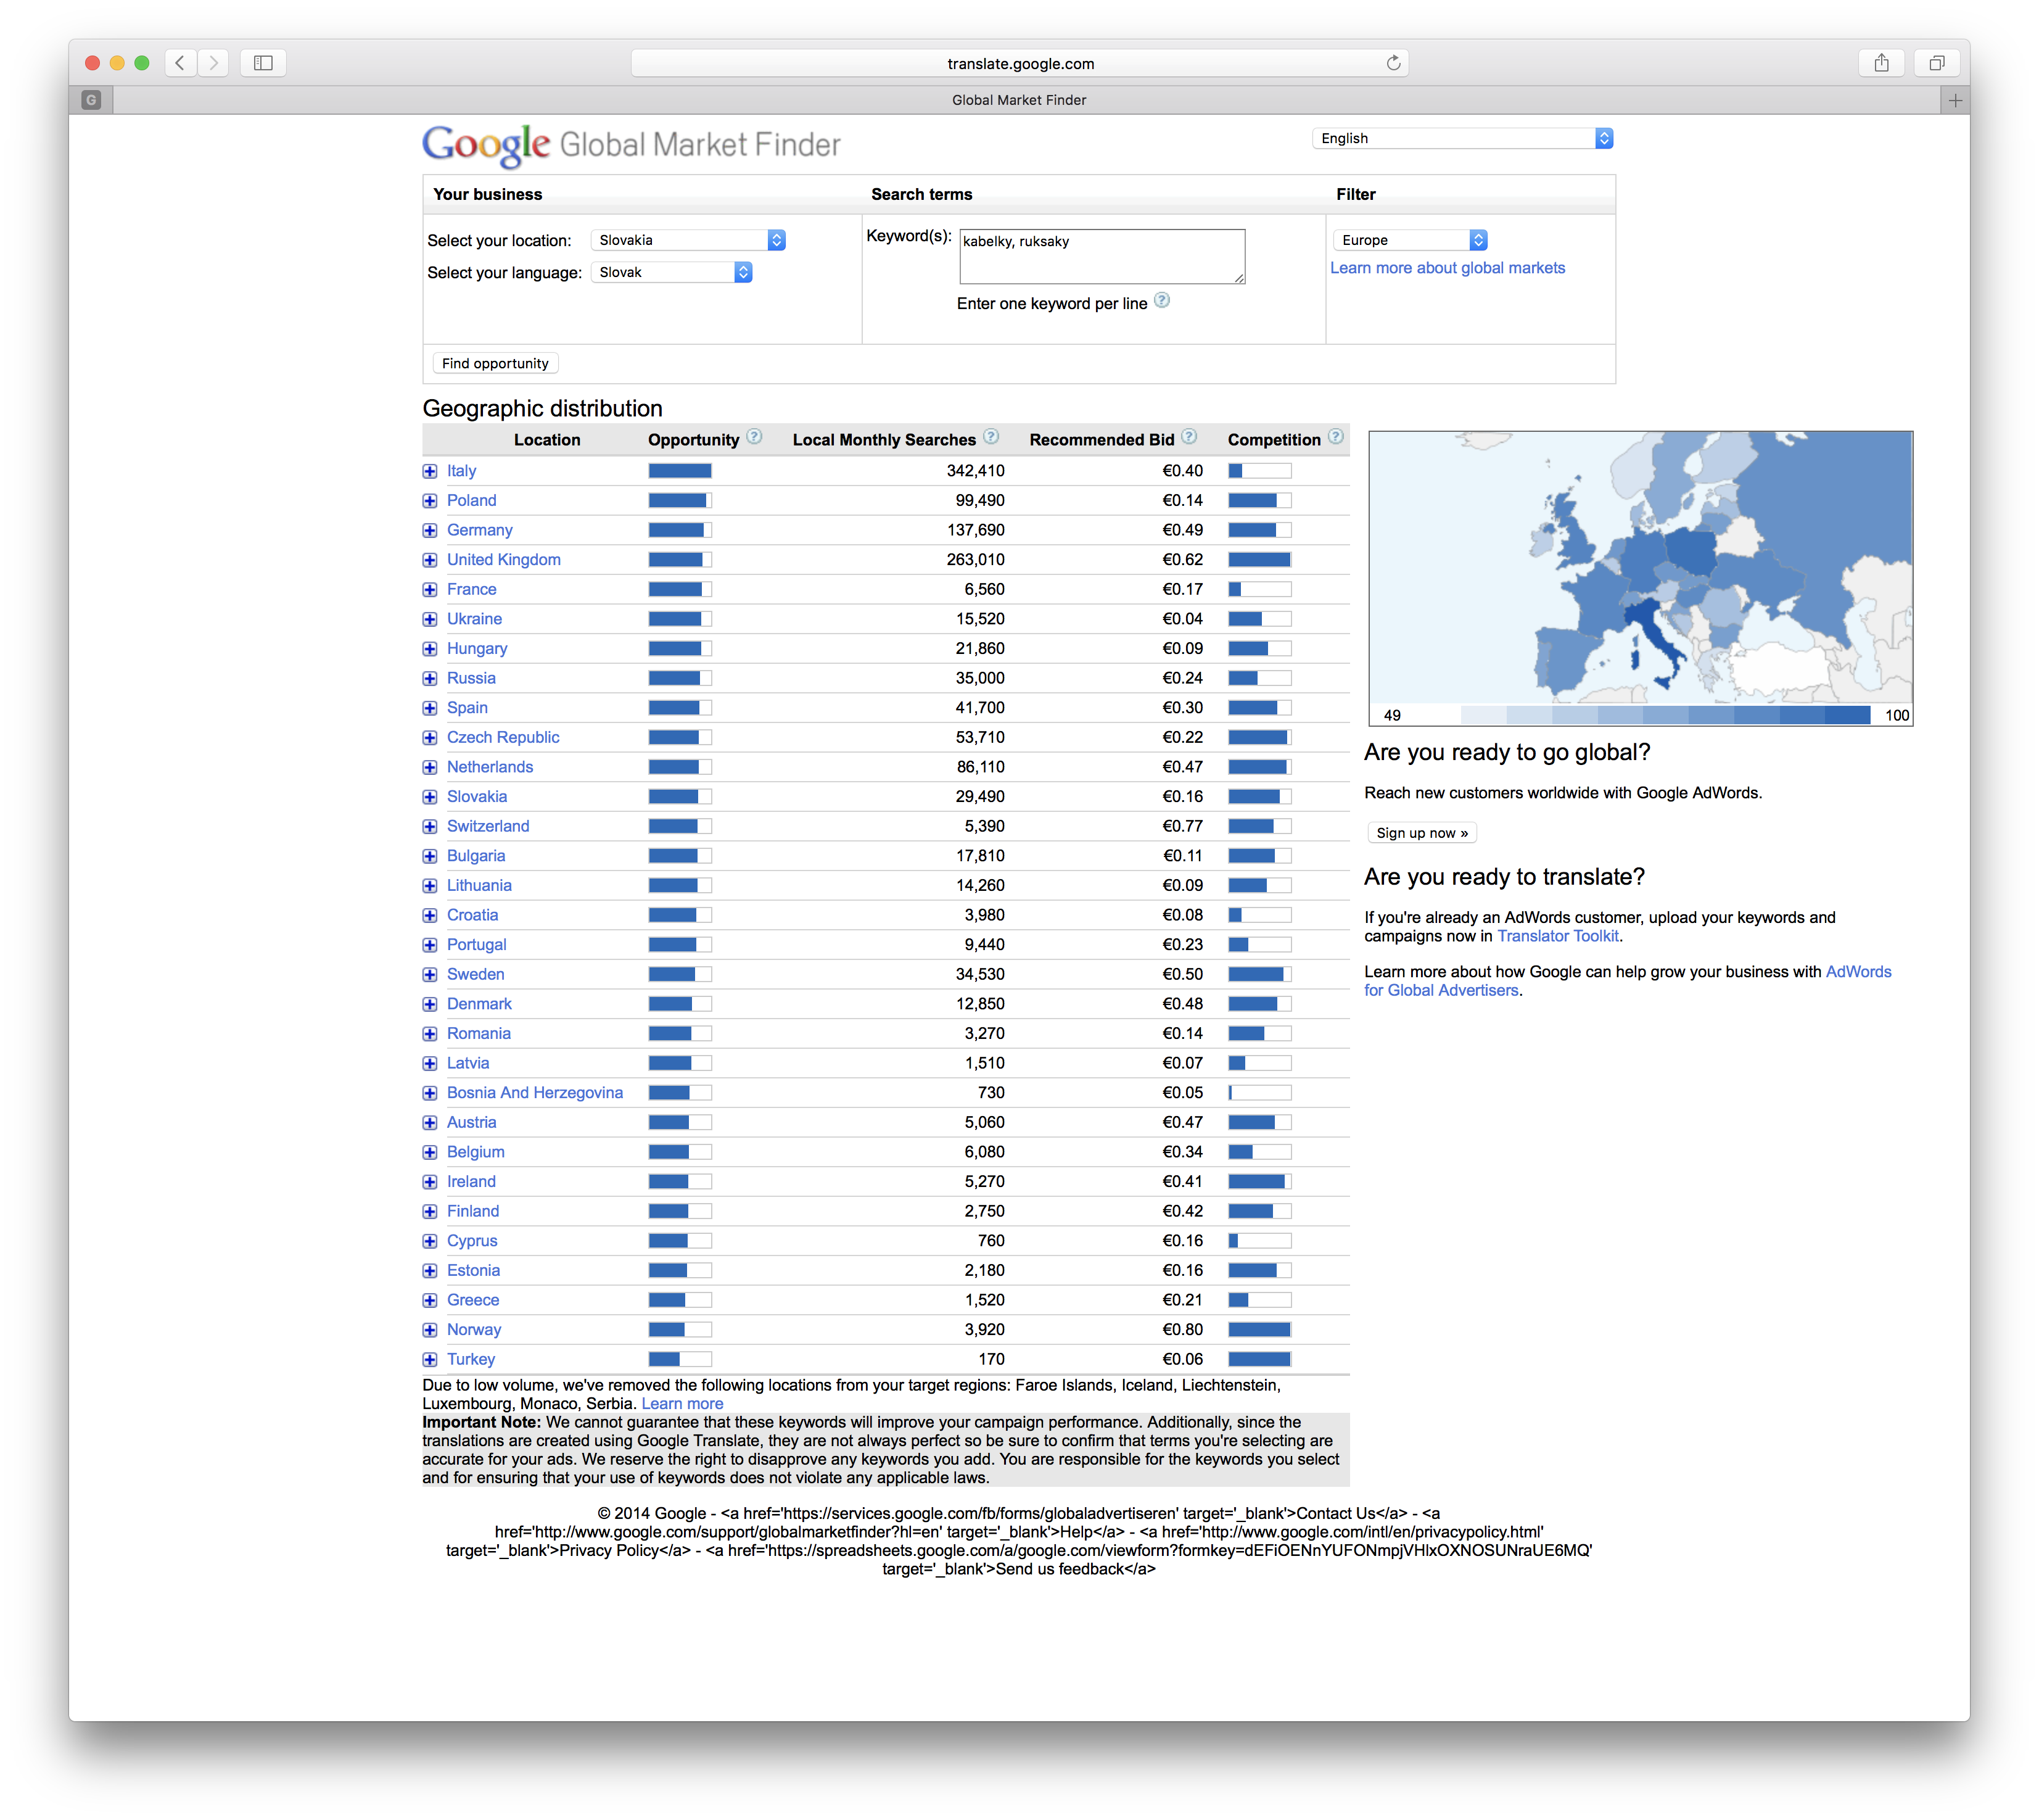The image size is (2039, 1820).
Task: Open Learn more about global markets link
Action: pos(1446,268)
